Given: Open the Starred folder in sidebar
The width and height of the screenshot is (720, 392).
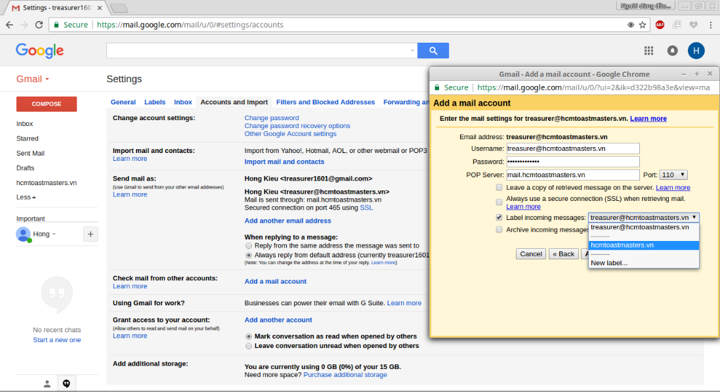Looking at the screenshot, I should pyautogui.click(x=27, y=139).
